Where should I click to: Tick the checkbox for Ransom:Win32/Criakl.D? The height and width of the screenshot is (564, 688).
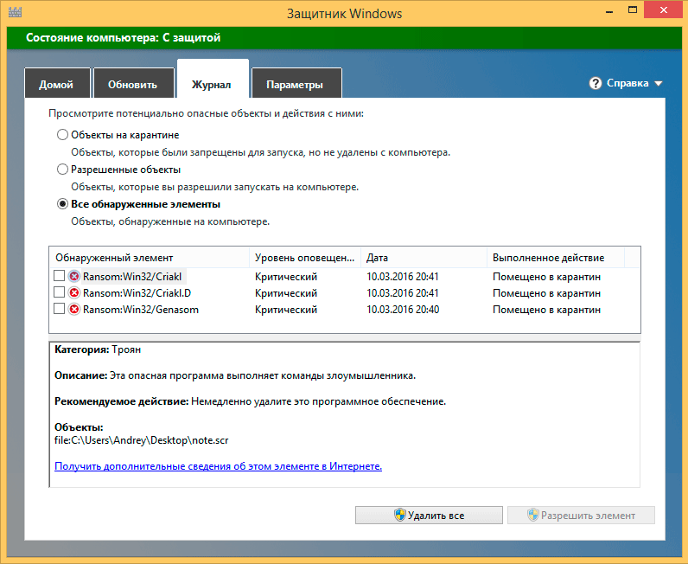(x=59, y=293)
